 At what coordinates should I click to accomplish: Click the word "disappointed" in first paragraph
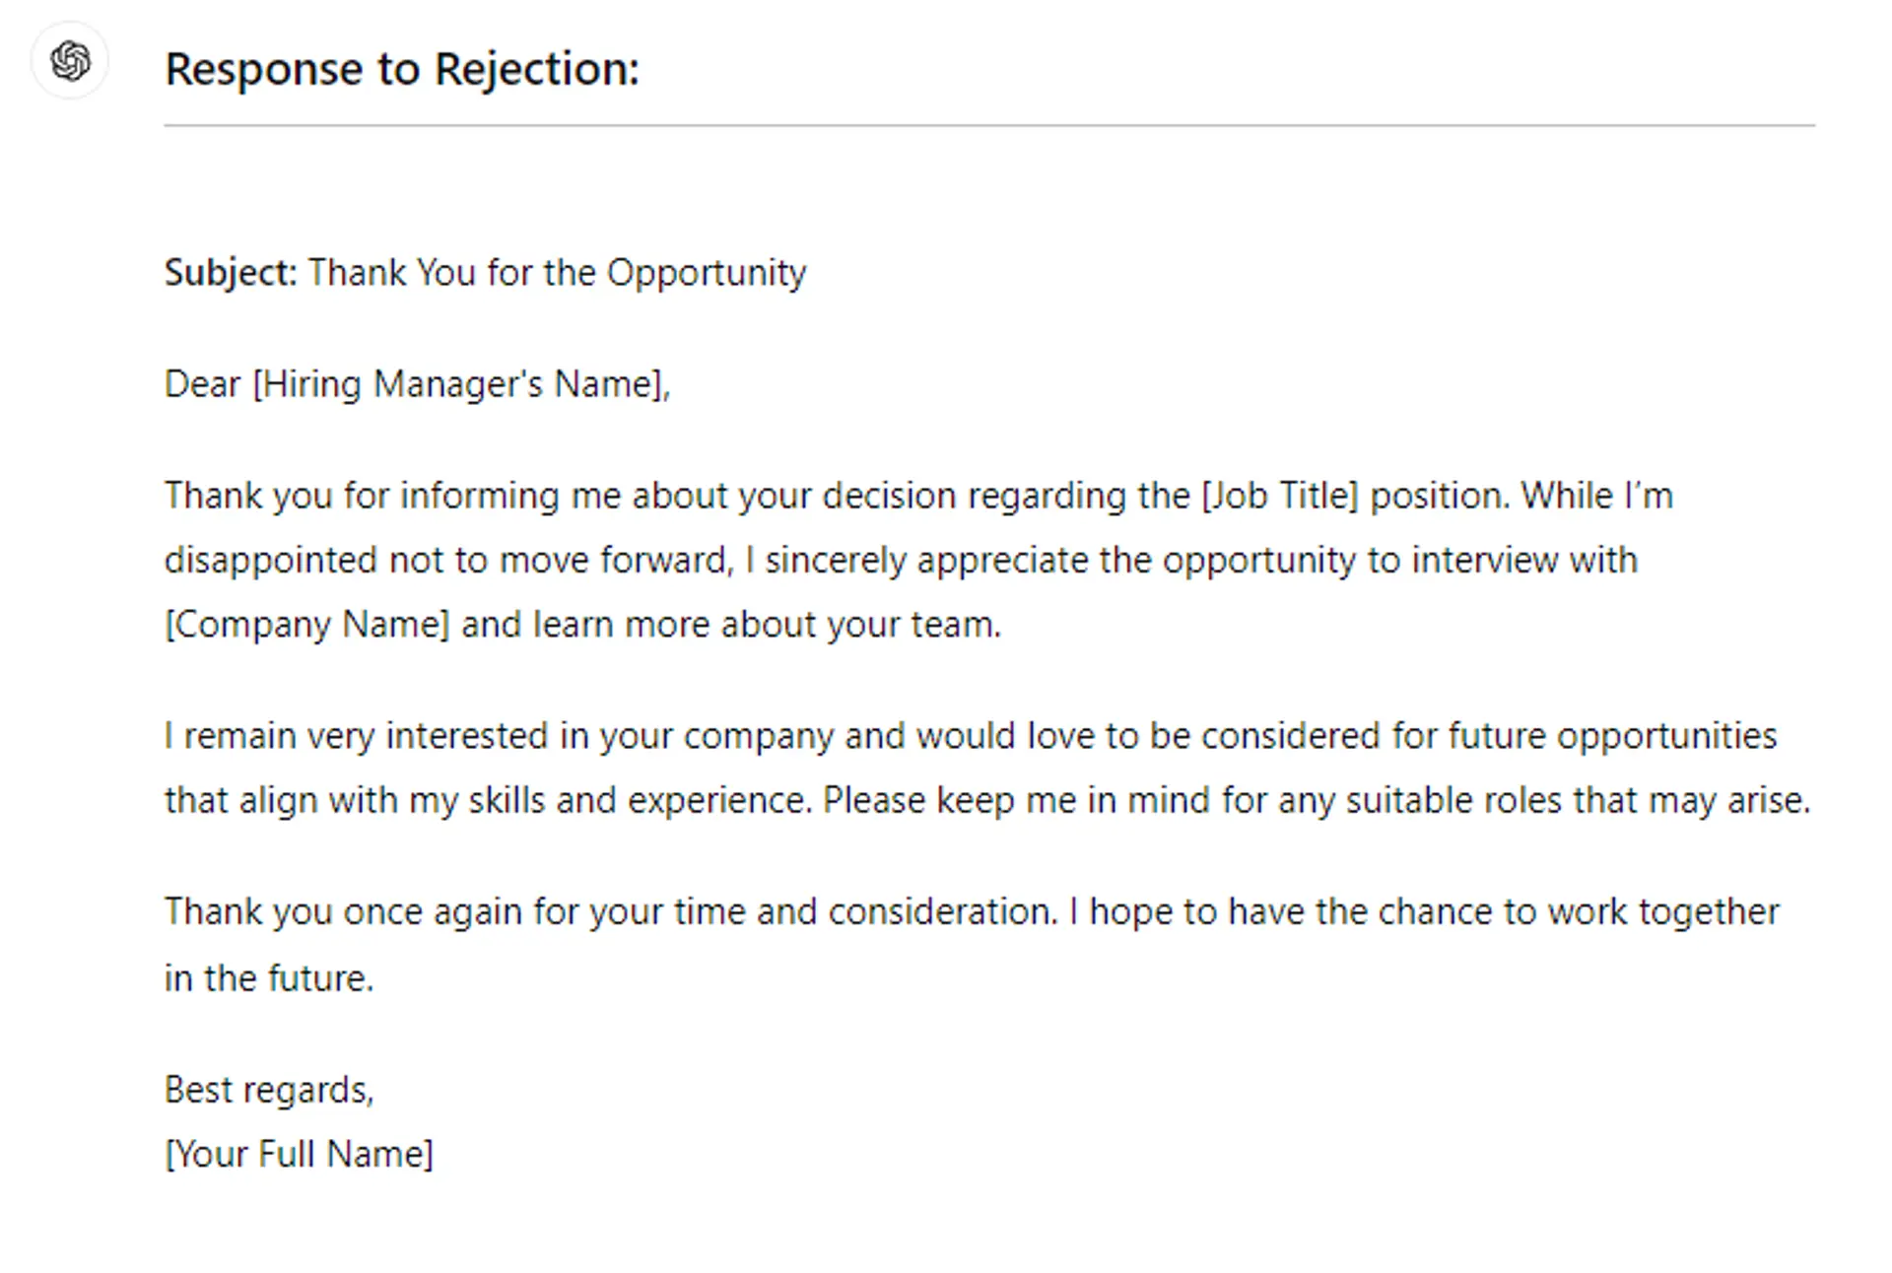[x=271, y=561]
